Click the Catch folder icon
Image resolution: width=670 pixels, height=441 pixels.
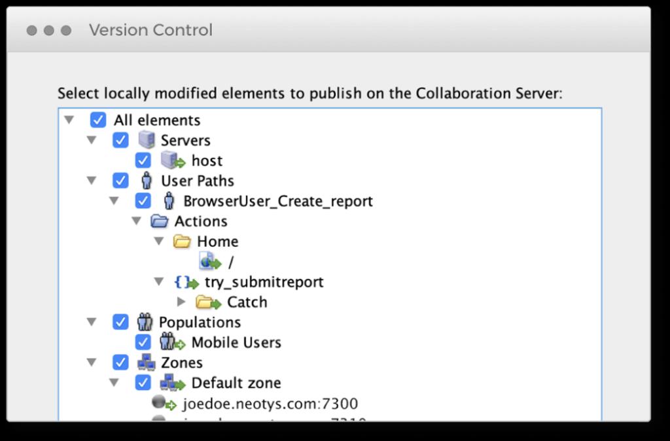209,302
